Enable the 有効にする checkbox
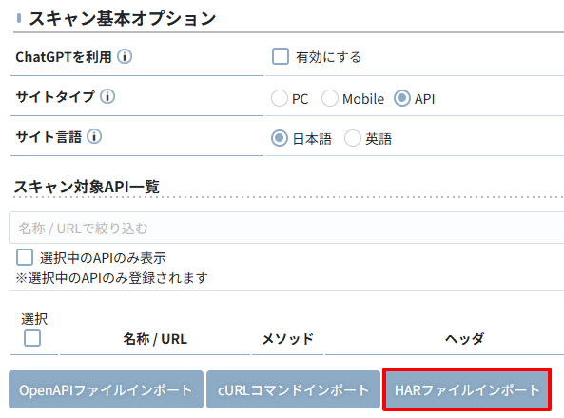The image size is (564, 418). tap(281, 56)
